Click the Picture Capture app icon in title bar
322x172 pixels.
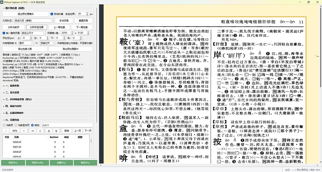click(x=2, y=2)
